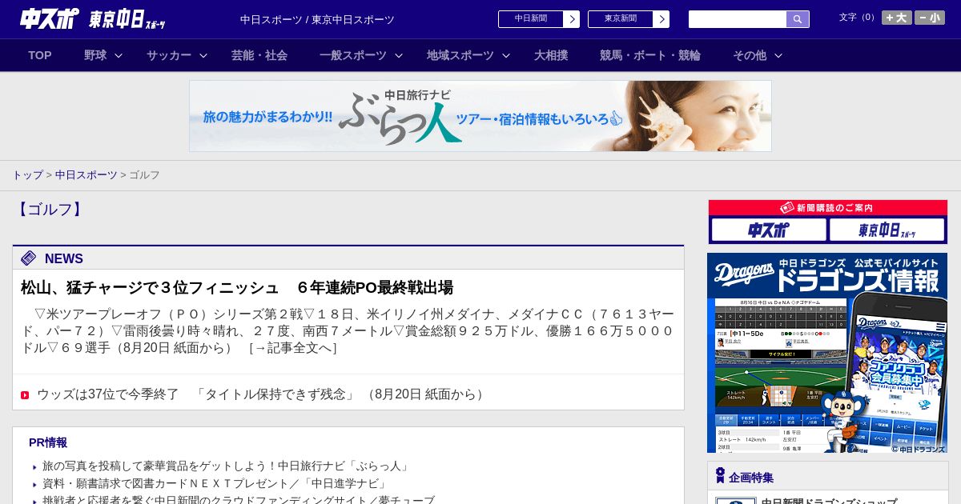Viewport: 961px width, 504px height.
Task: Click the 企画特集 ribbon icon
Action: pos(720,476)
